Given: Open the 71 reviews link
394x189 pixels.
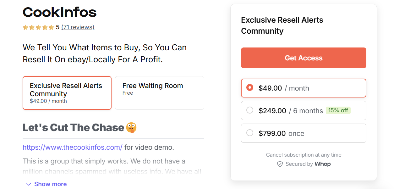Looking at the screenshot, I should pyautogui.click(x=78, y=27).
